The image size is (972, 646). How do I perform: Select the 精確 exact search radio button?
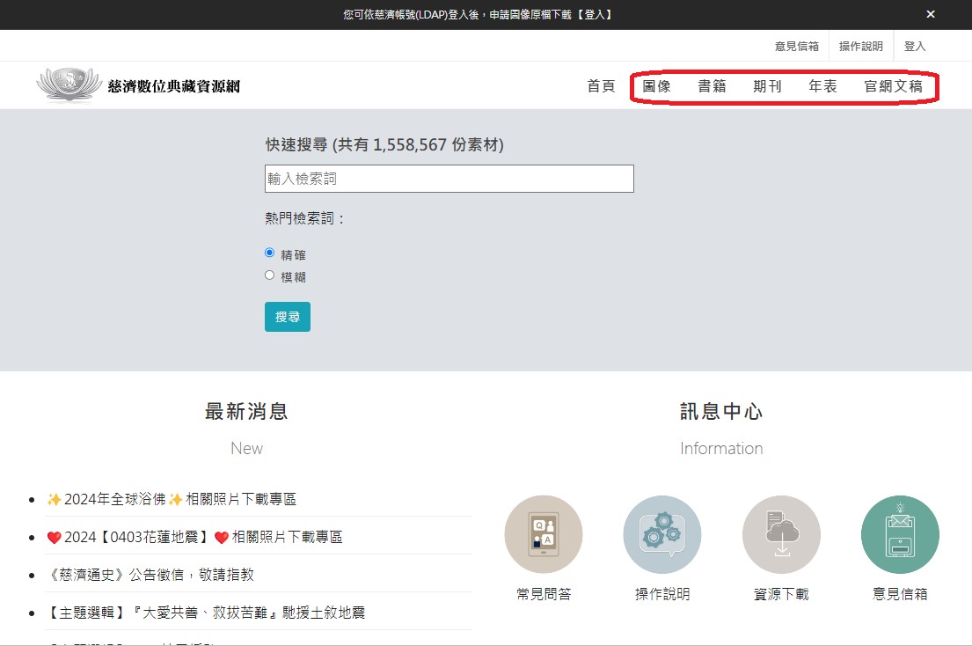pos(270,253)
